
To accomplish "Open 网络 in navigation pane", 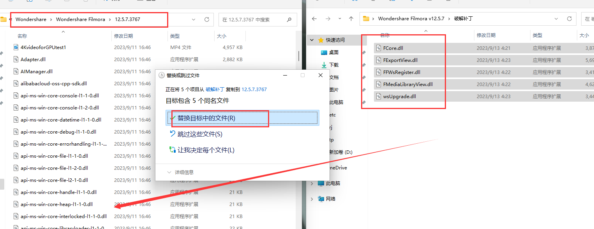I will 331,199.
